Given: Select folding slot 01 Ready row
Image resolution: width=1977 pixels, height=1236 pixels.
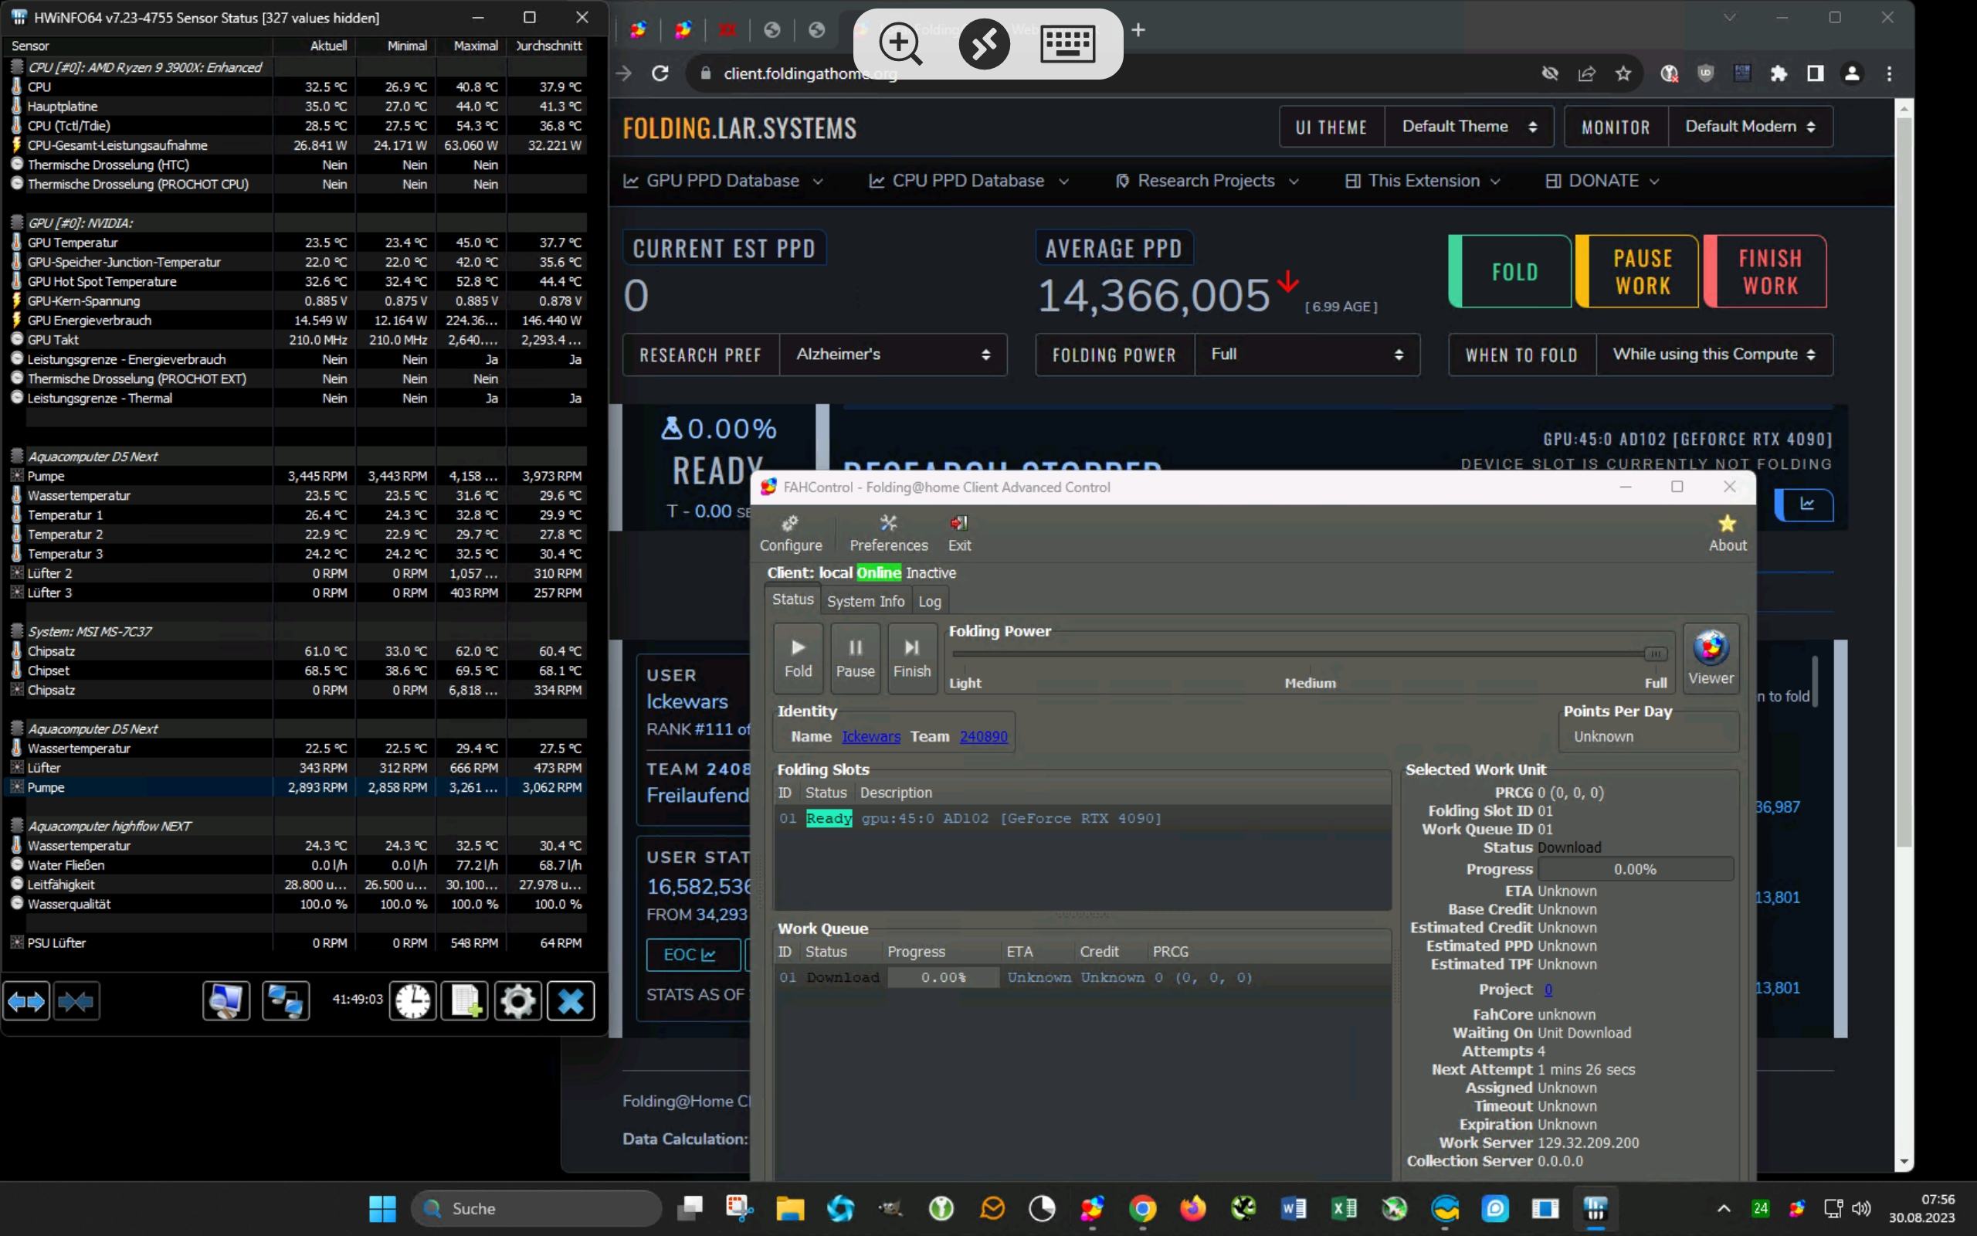Looking at the screenshot, I should click(x=1082, y=818).
